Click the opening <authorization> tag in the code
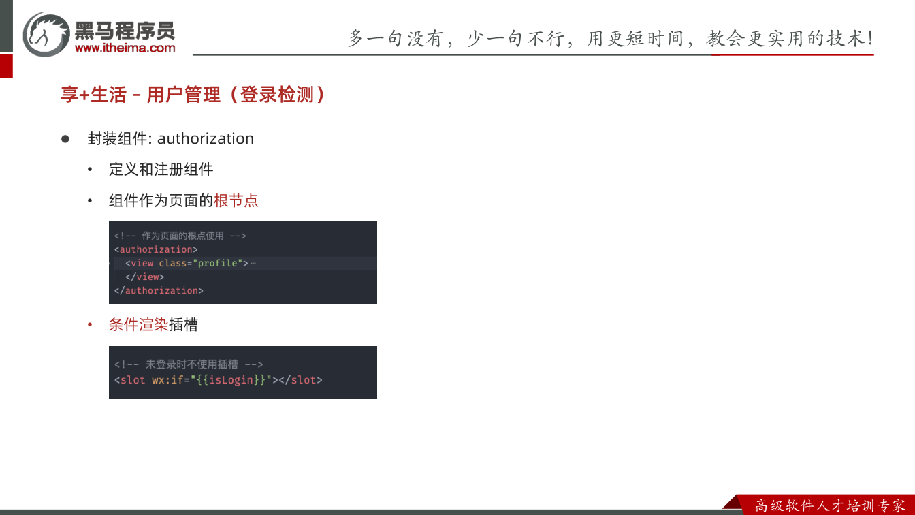Viewport: 915px width, 515px height. point(156,249)
